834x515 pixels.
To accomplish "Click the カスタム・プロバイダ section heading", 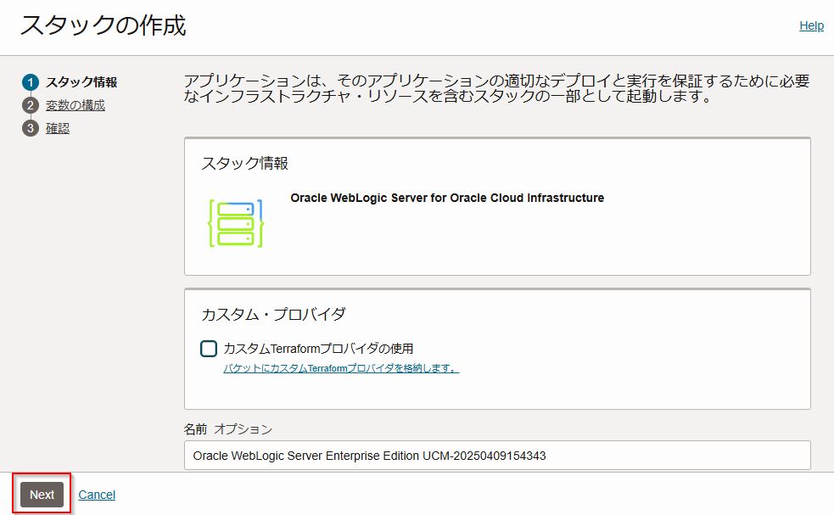I will pos(273,314).
